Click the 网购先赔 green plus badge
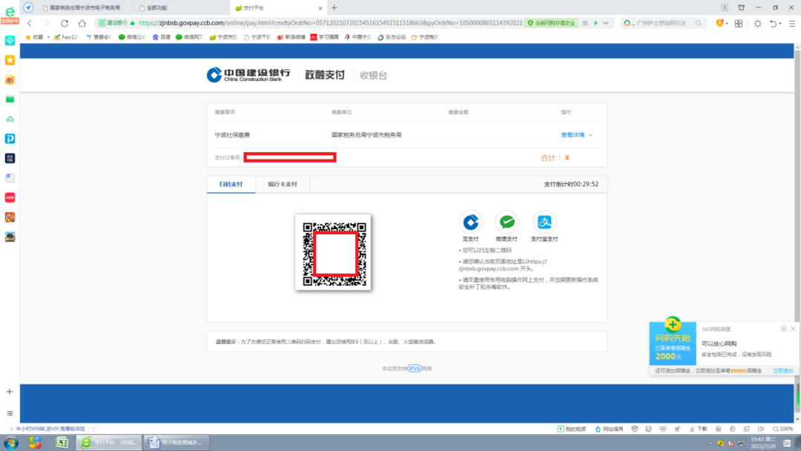 click(673, 324)
